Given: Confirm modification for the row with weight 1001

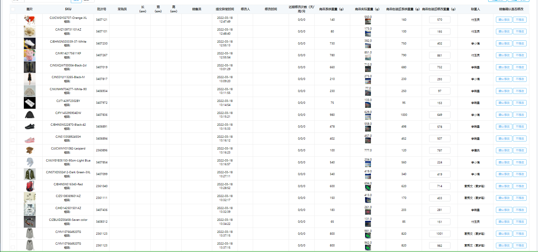Looking at the screenshot, I should coord(504,234).
